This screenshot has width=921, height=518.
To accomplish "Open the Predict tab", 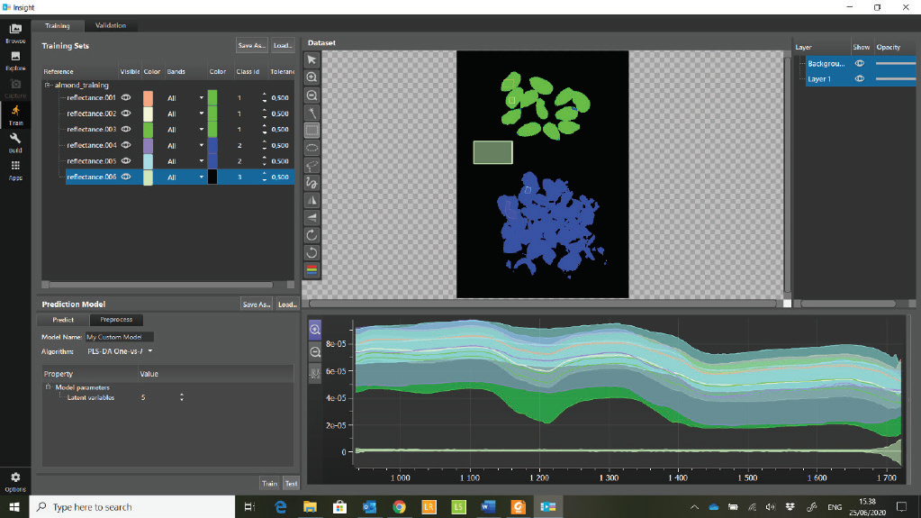I will pyautogui.click(x=63, y=320).
